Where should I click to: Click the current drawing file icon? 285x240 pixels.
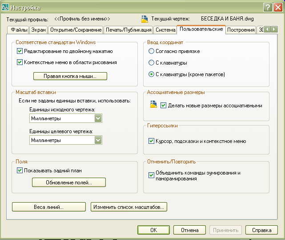point(145,19)
